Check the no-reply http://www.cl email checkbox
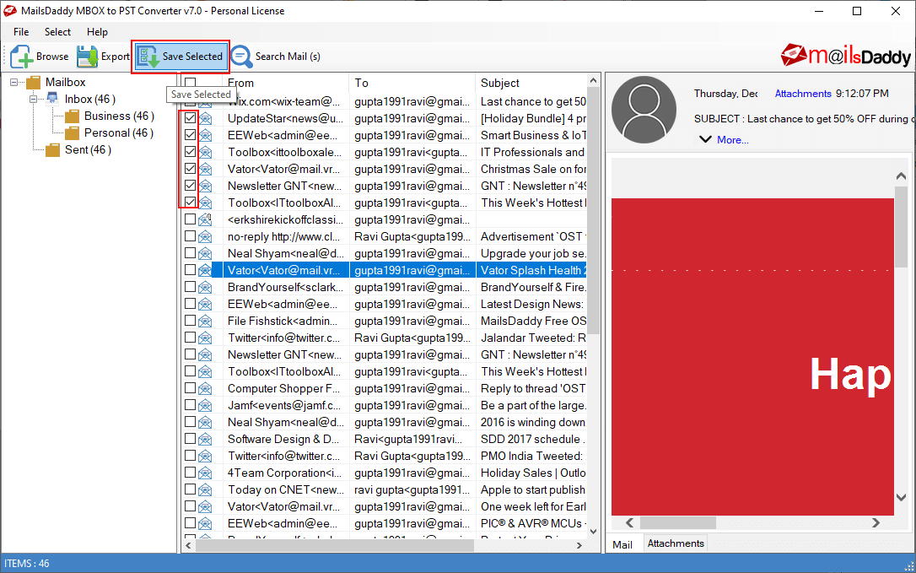 pyautogui.click(x=190, y=236)
